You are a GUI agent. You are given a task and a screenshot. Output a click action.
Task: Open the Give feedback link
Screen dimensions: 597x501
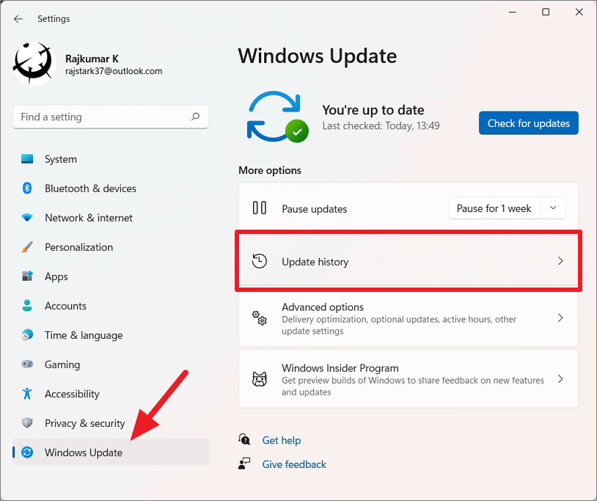294,464
